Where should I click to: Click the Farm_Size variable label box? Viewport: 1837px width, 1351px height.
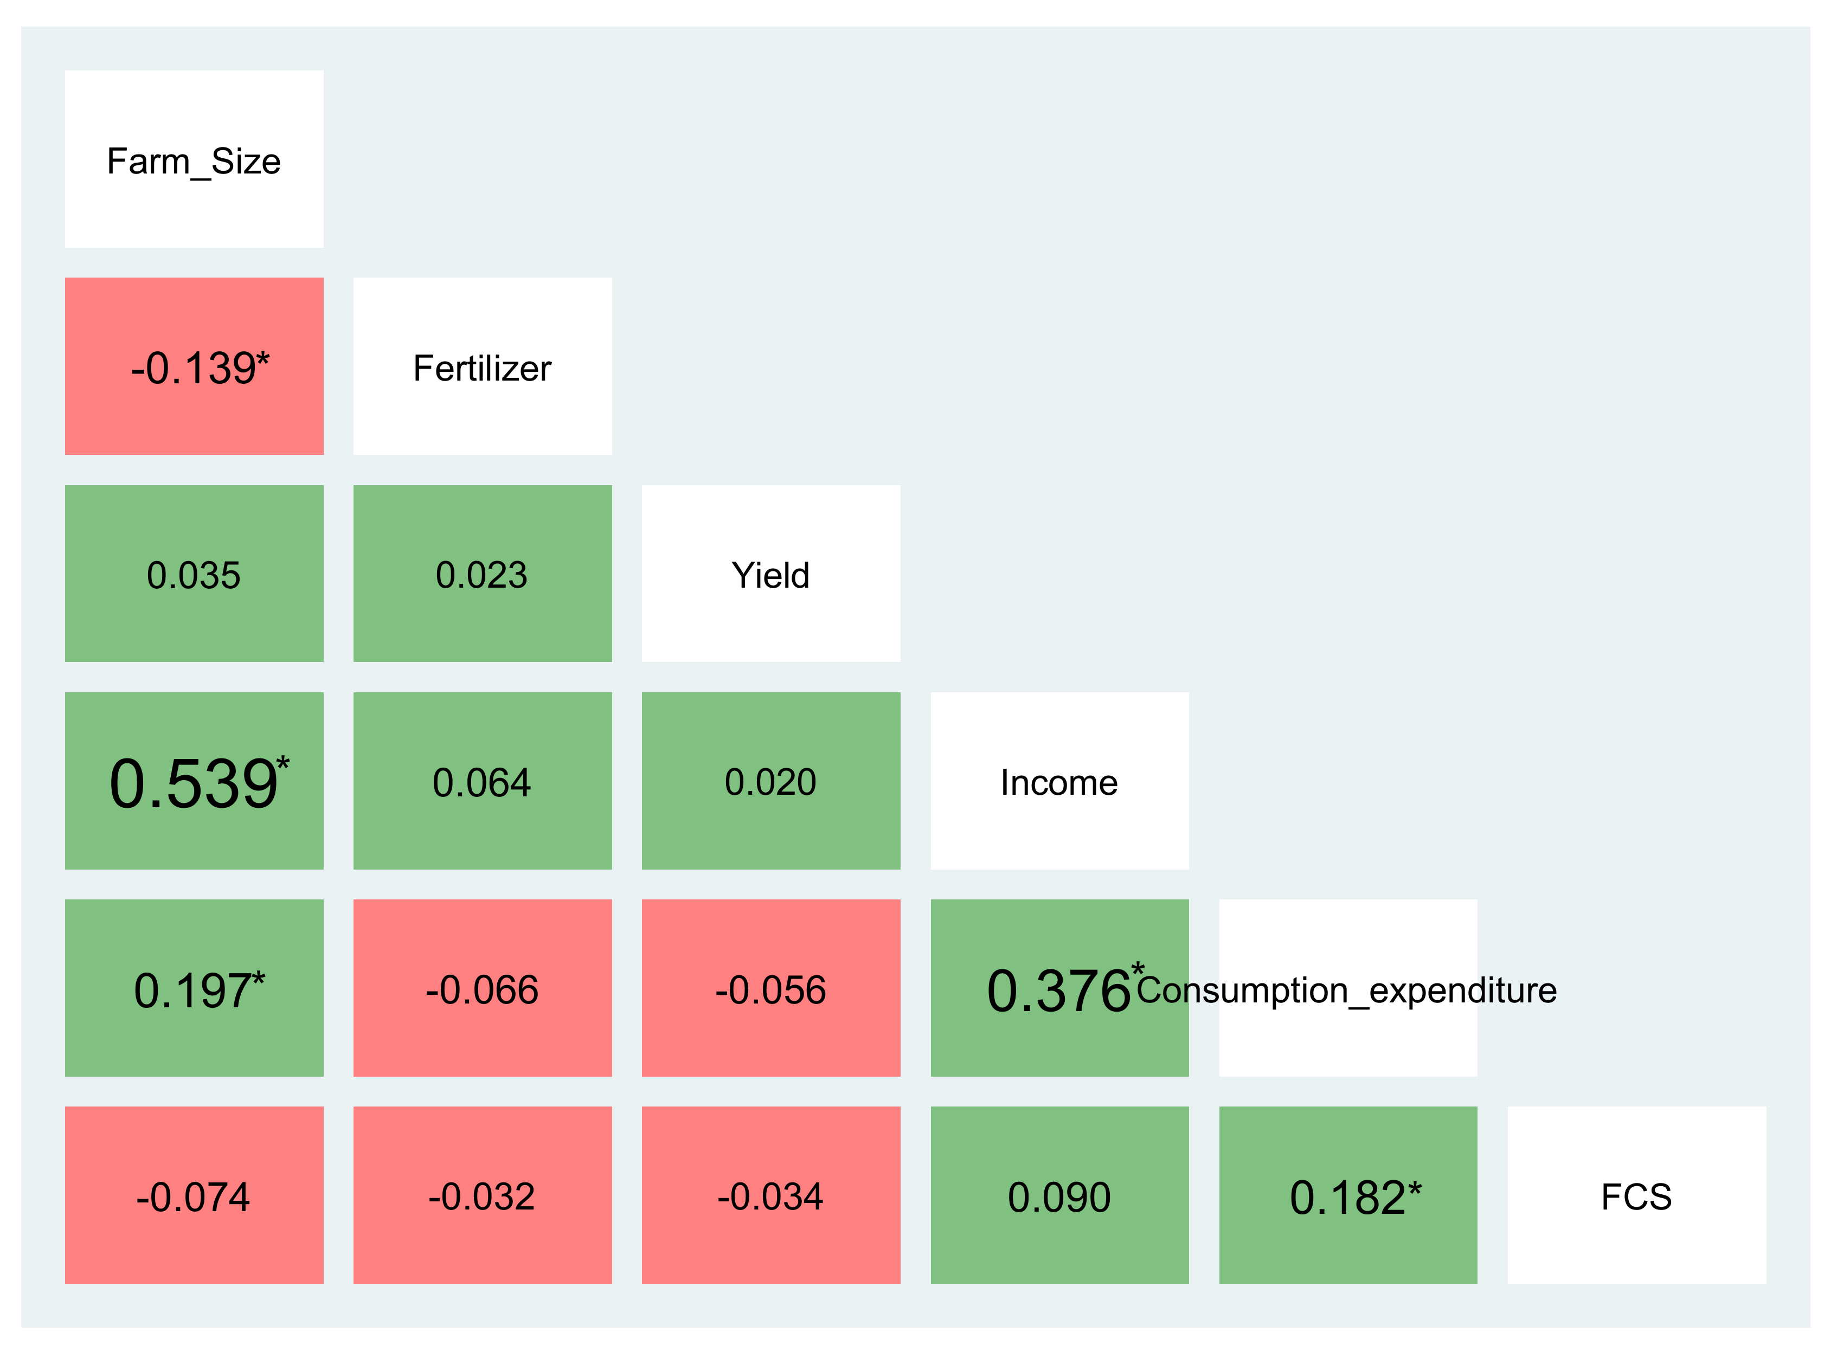tap(194, 159)
